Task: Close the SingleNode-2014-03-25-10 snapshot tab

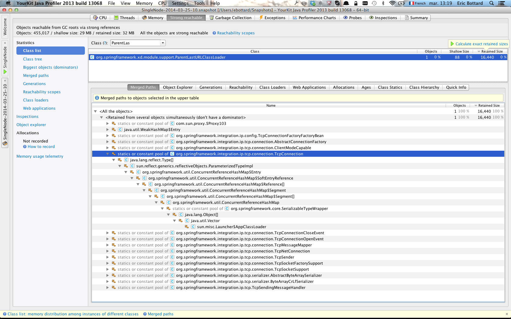Action: point(5,81)
